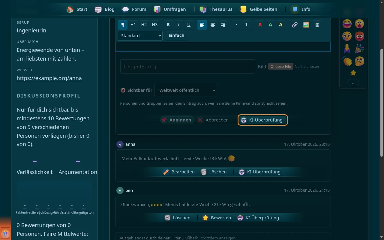Go to Start in the top navigation
The width and height of the screenshot is (384, 240).
tap(77, 9)
